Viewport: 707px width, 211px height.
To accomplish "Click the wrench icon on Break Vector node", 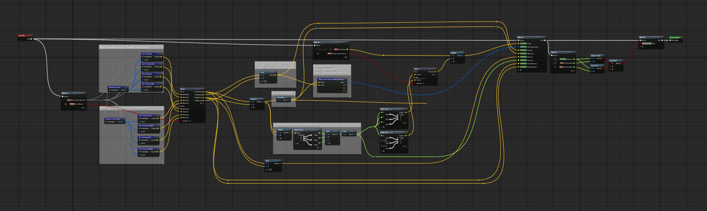I will pos(306,130).
